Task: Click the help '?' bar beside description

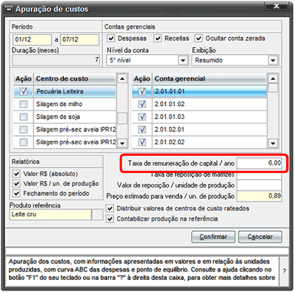Action: coord(284,271)
